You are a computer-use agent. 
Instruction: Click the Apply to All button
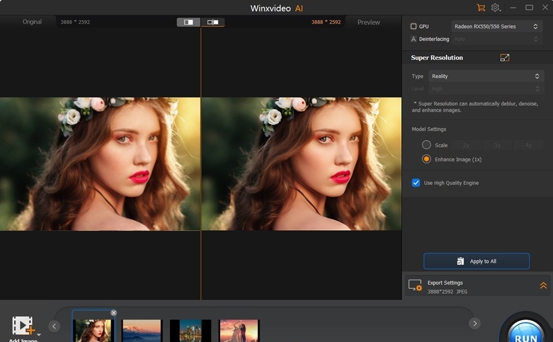476,261
